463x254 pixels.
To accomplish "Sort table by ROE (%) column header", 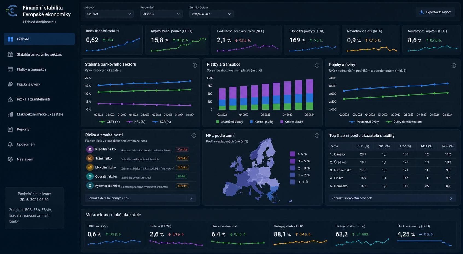I will click(448, 146).
